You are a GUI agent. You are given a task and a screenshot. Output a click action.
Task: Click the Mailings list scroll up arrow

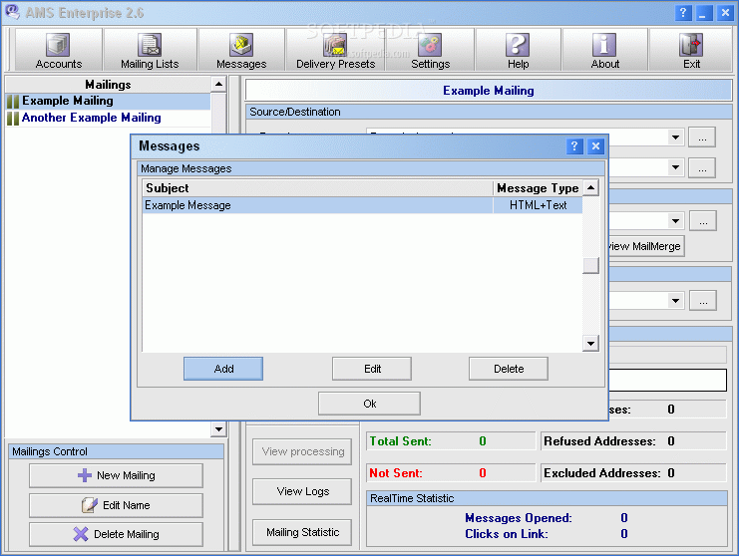click(x=218, y=85)
